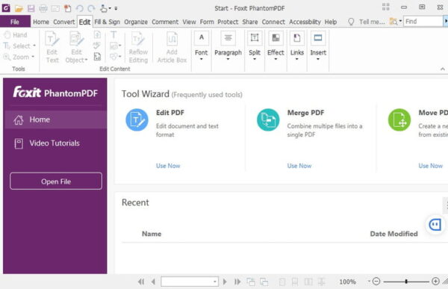
Task: Click the zoom in plus button
Action: [x=435, y=282]
